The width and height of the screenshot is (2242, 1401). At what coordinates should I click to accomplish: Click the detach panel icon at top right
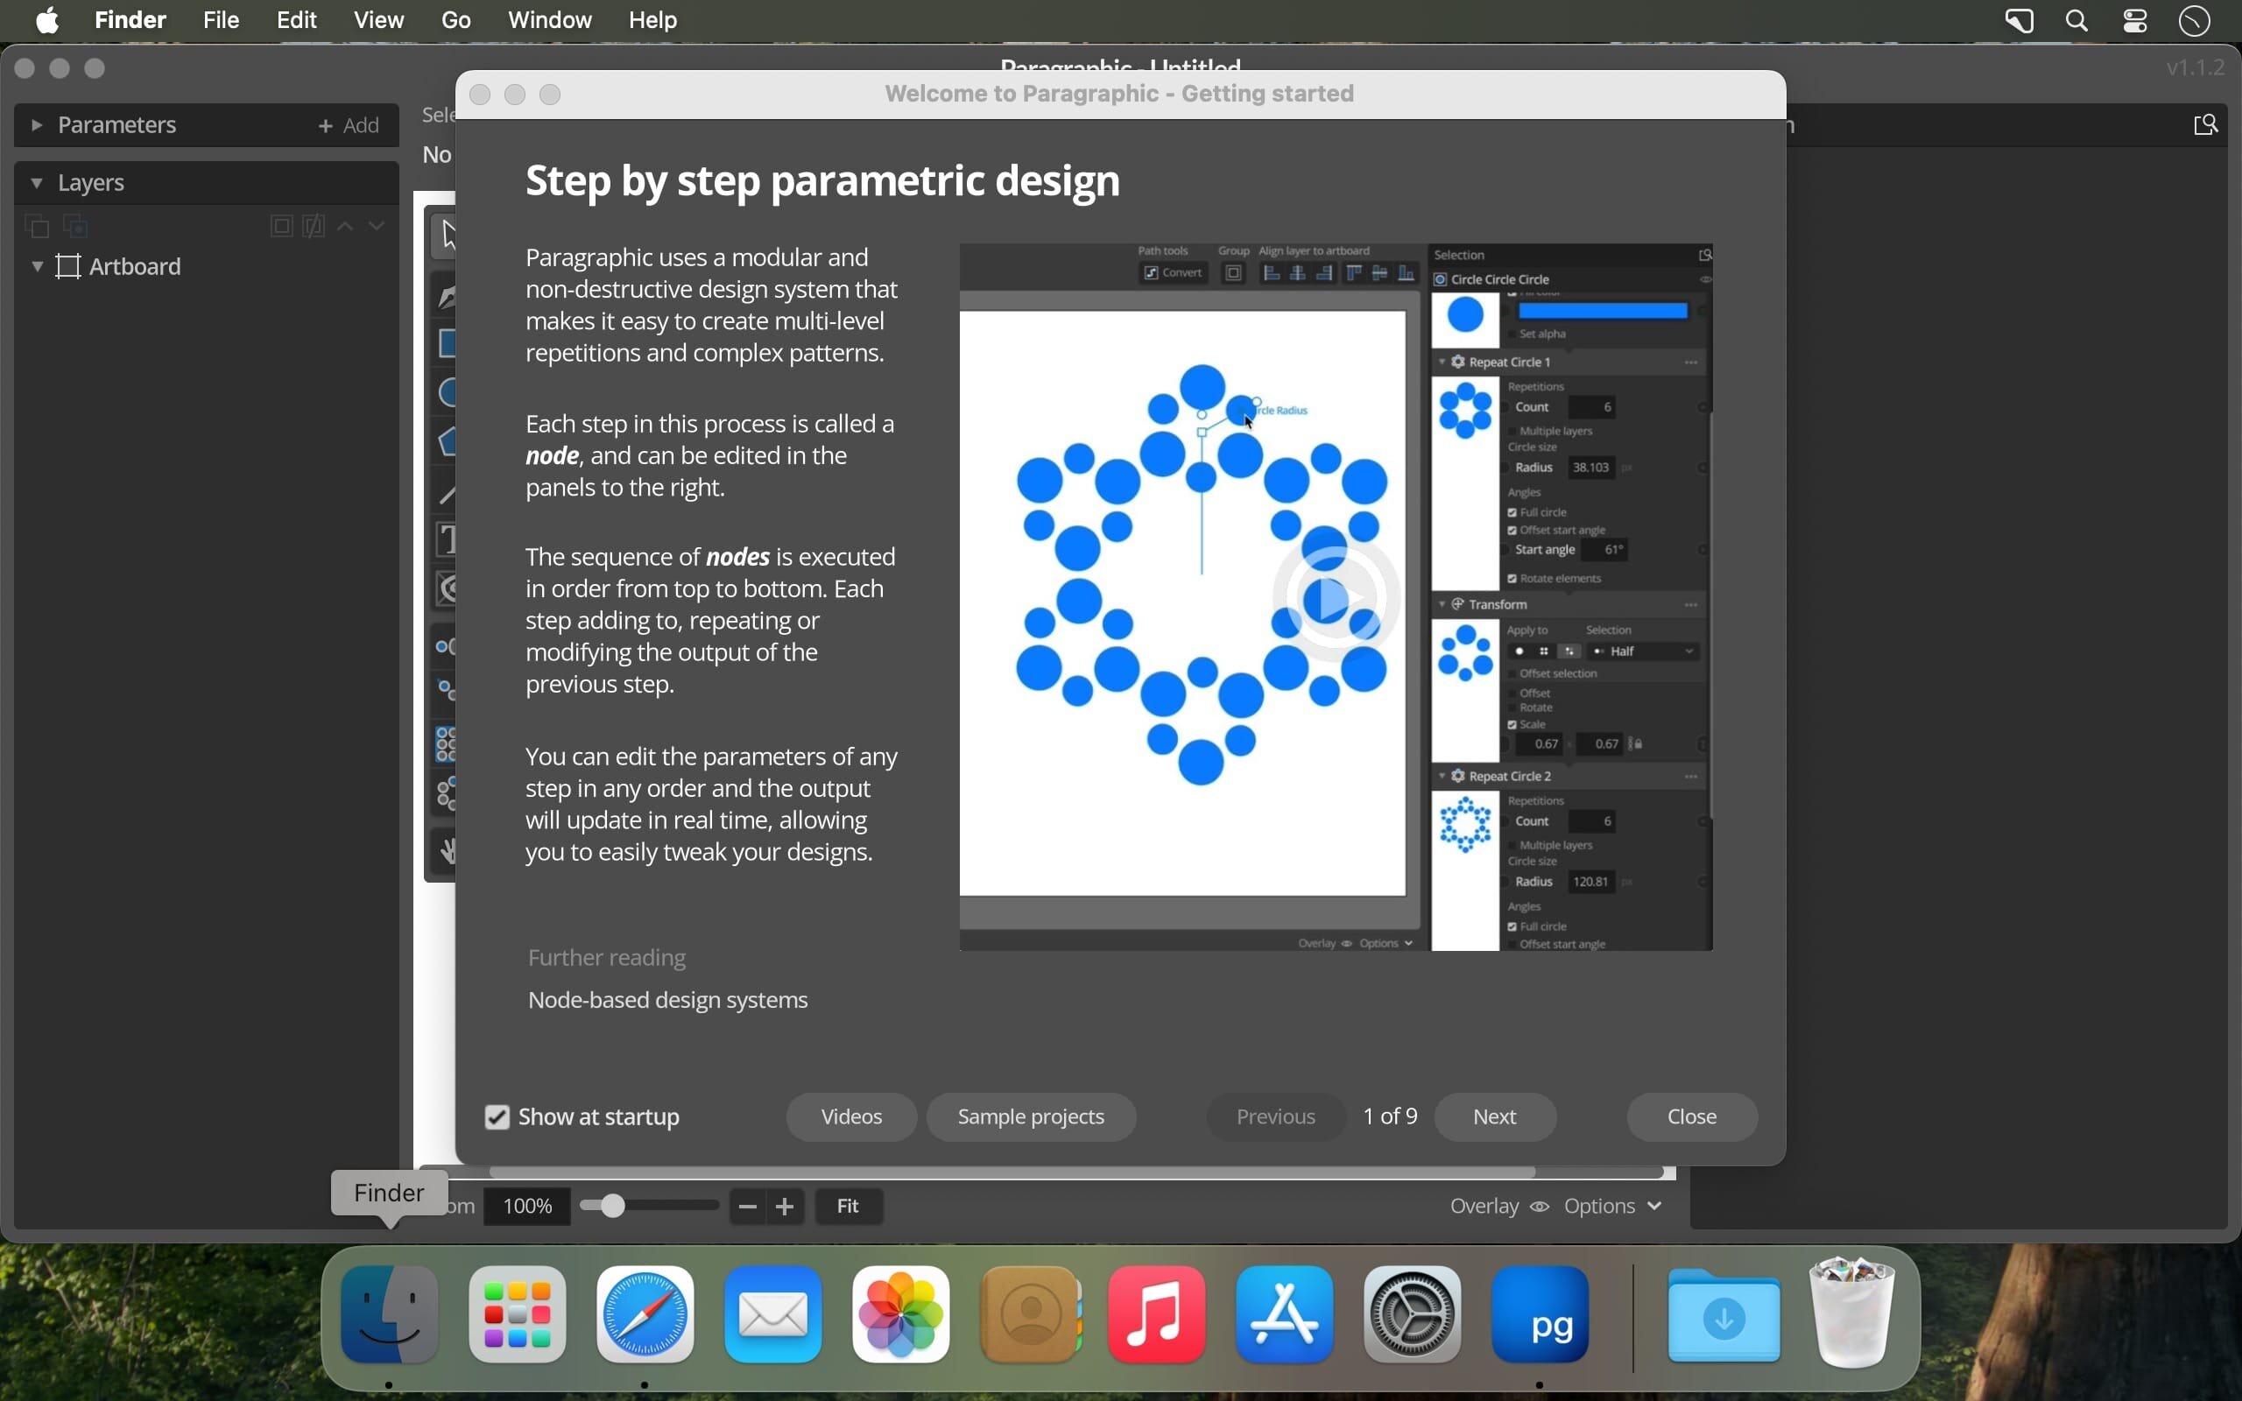pos(2206,125)
